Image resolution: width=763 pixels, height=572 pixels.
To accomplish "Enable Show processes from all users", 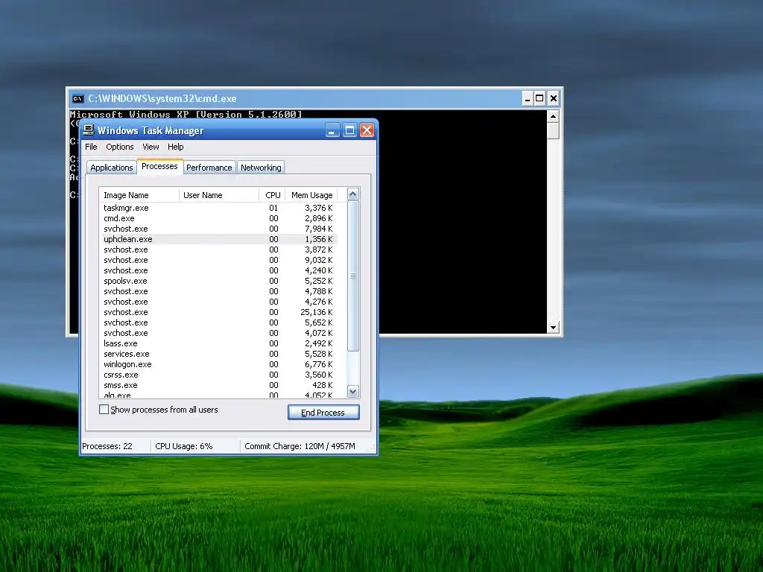I will [104, 410].
